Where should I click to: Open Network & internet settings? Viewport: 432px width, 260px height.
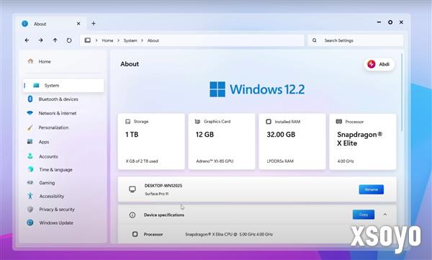(63, 113)
